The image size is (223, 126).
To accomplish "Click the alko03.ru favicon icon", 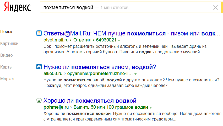I will (x=39, y=67).
